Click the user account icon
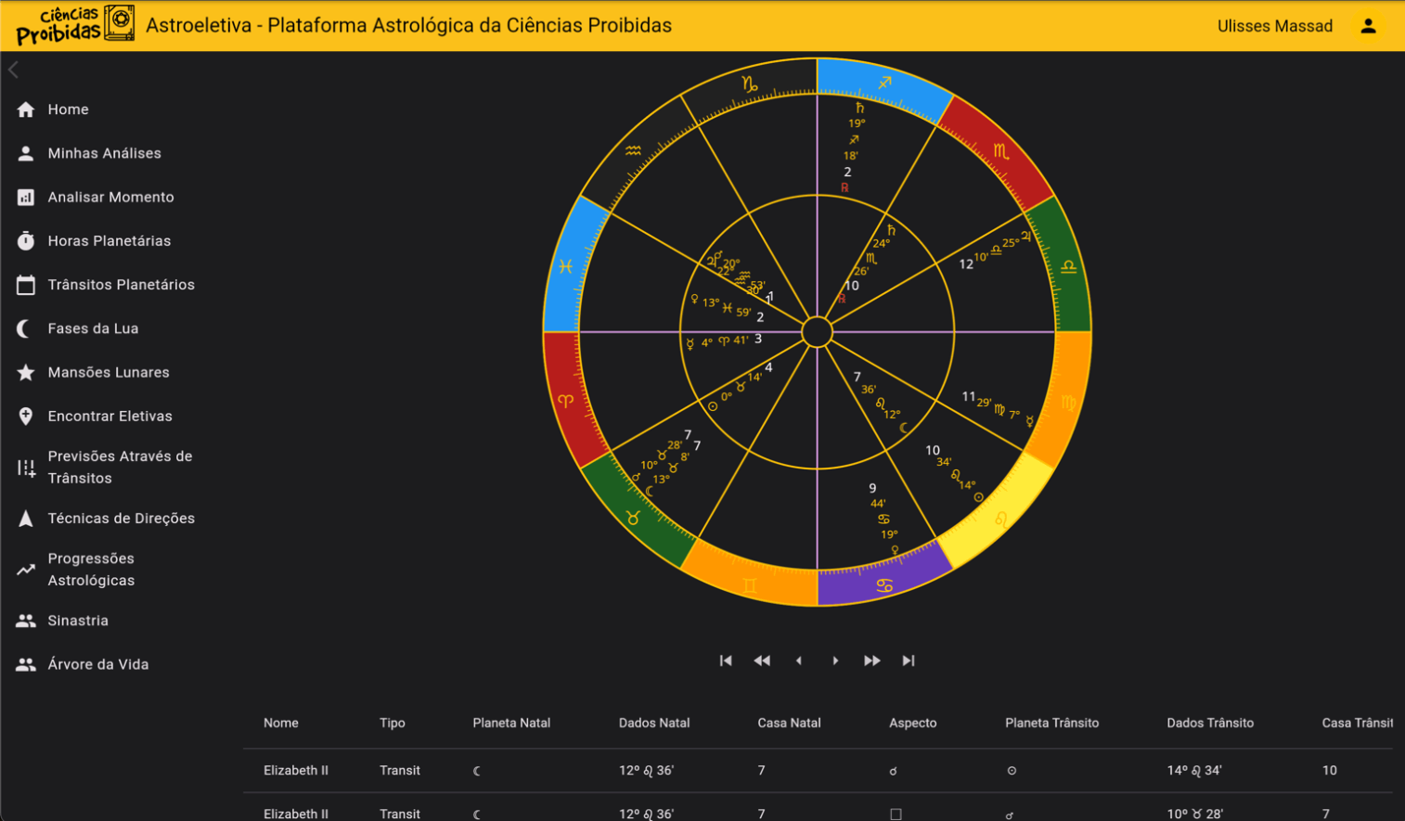The width and height of the screenshot is (1405, 821). tap(1367, 26)
